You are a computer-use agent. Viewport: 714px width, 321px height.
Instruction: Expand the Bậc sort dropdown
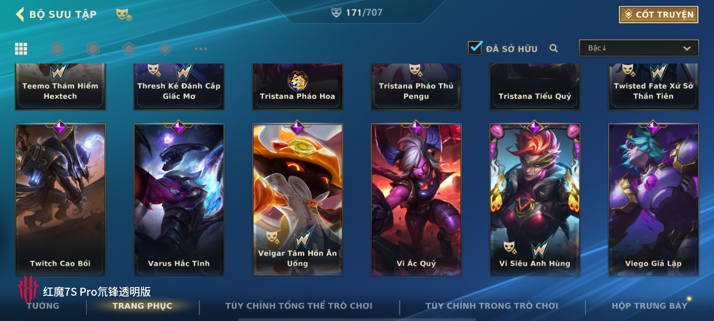pos(639,48)
